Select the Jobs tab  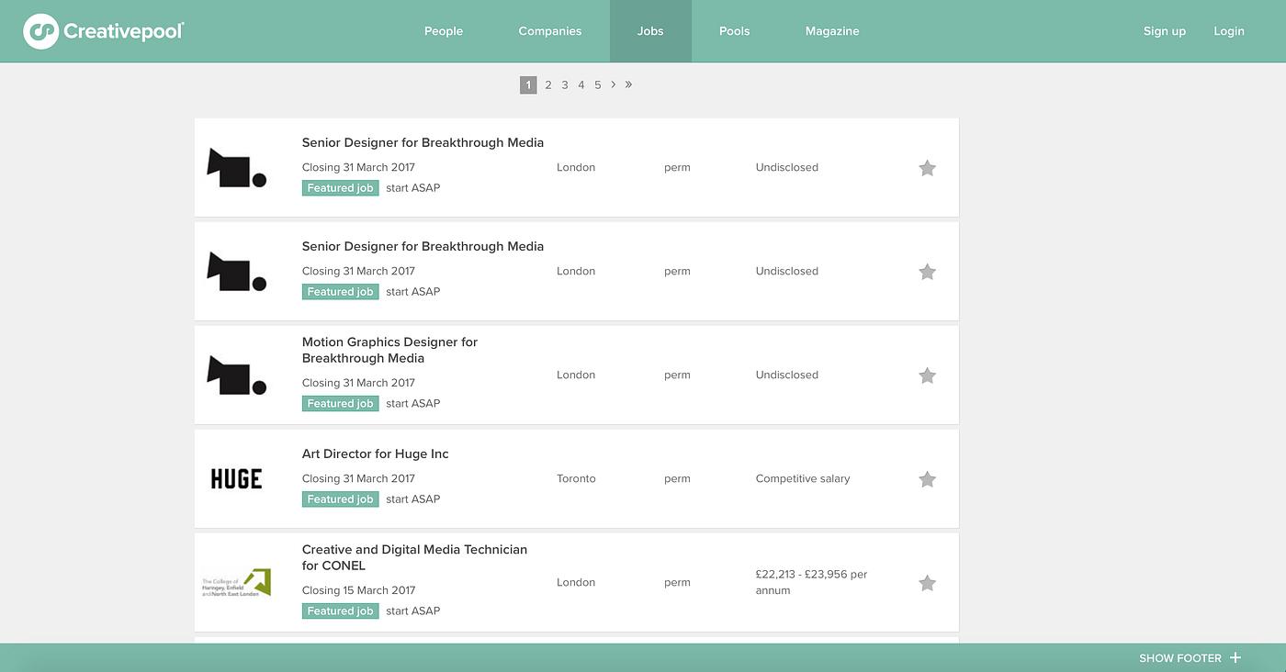point(650,31)
